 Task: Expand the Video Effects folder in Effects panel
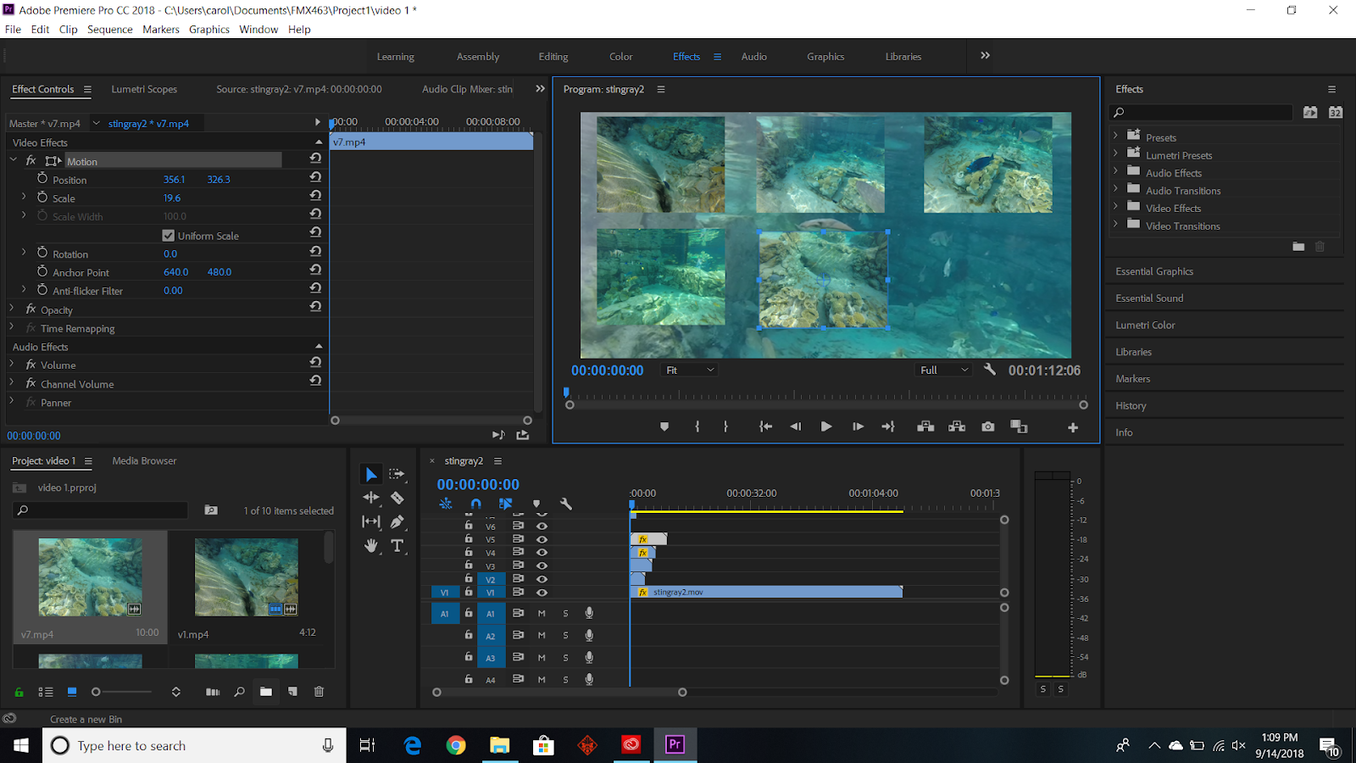(x=1115, y=208)
